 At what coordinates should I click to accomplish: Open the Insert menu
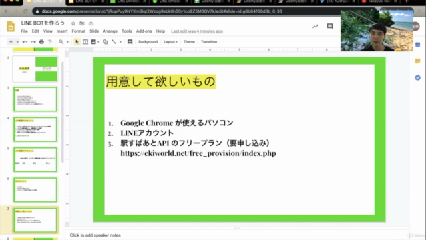pyautogui.click(x=62, y=31)
